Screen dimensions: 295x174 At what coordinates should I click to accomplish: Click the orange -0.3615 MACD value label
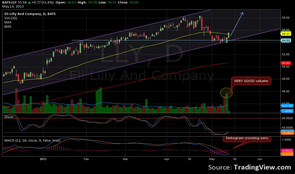(x=287, y=154)
